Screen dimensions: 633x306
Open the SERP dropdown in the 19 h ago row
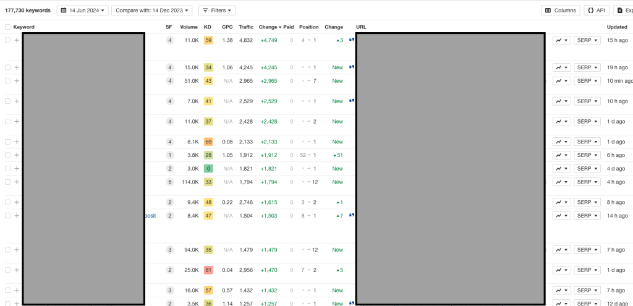pyautogui.click(x=587, y=67)
